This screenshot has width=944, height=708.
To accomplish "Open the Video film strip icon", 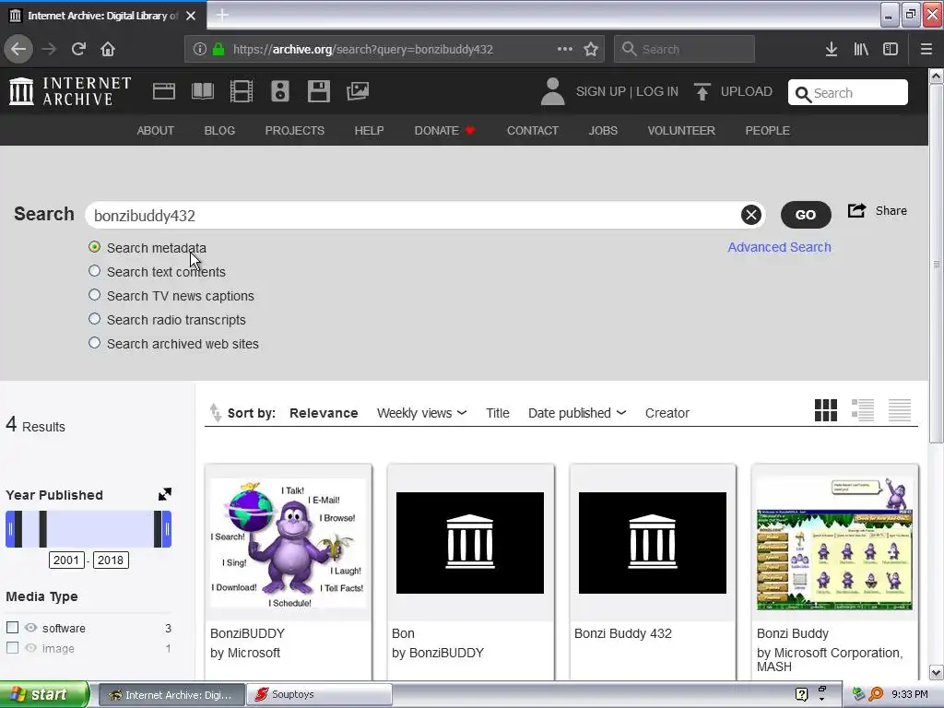I will point(242,91).
